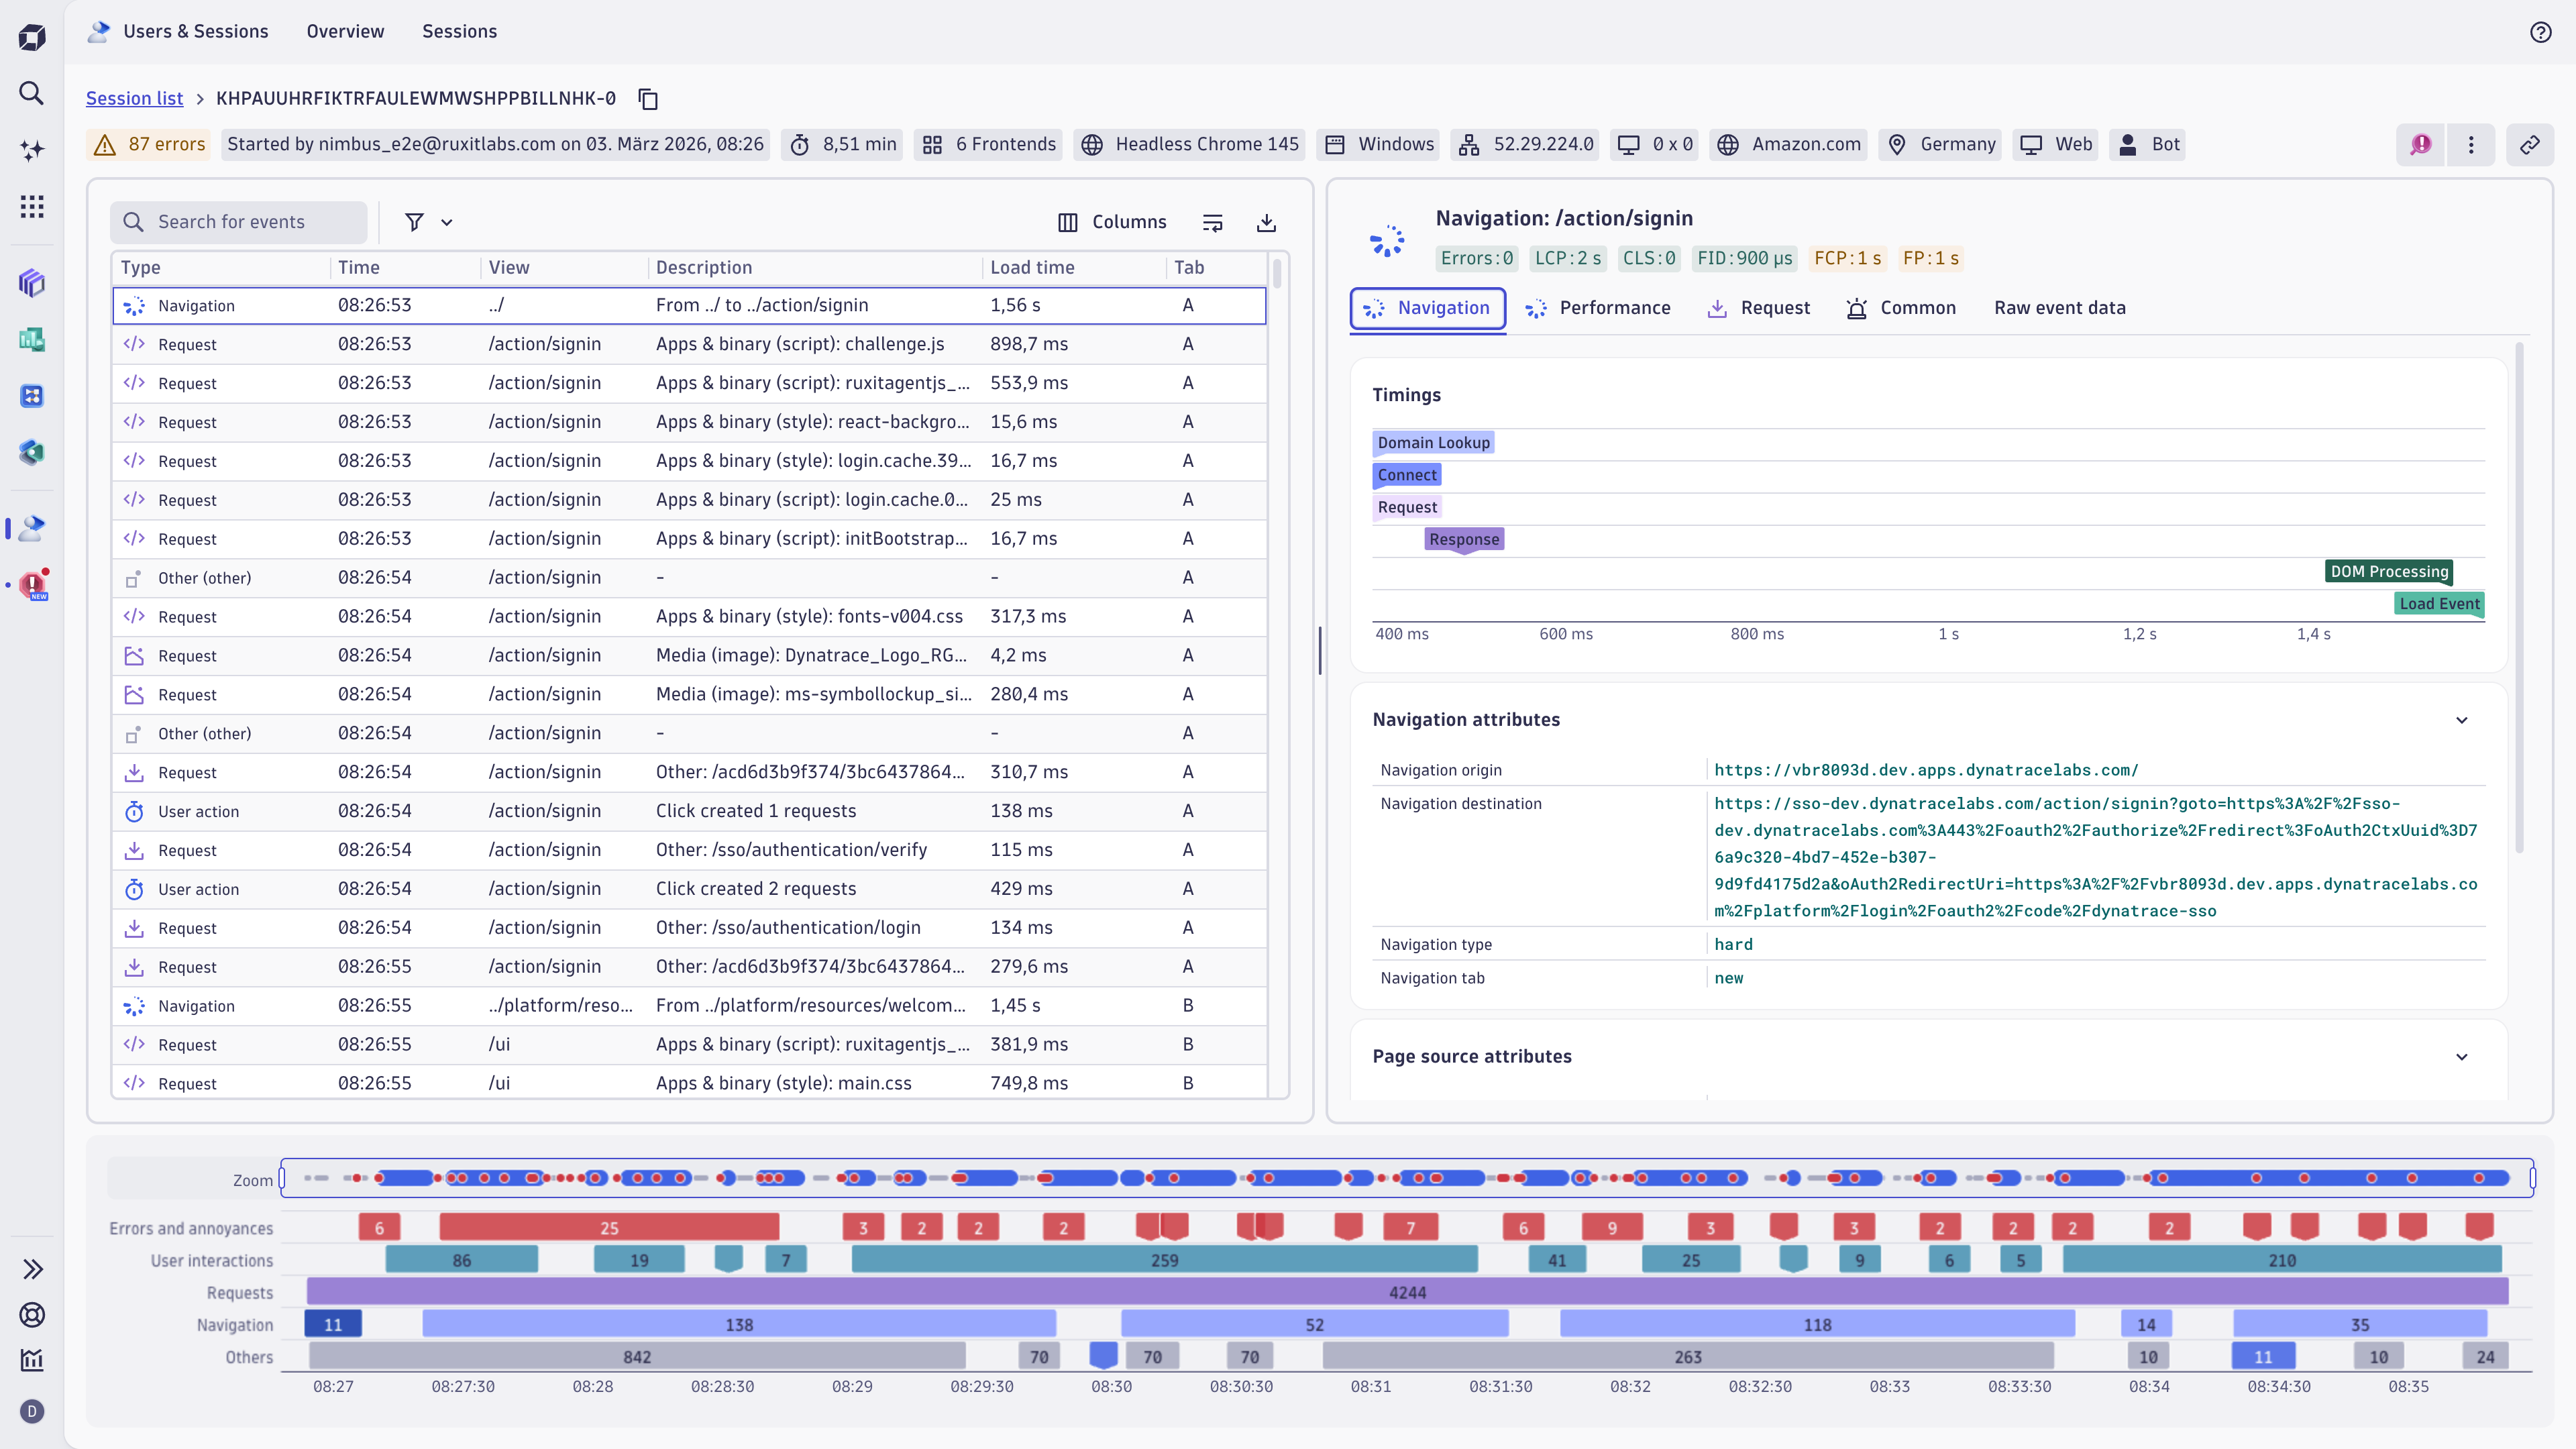Image resolution: width=2576 pixels, height=1449 pixels.
Task: Open the 87 errors warning badge
Action: coord(150,144)
